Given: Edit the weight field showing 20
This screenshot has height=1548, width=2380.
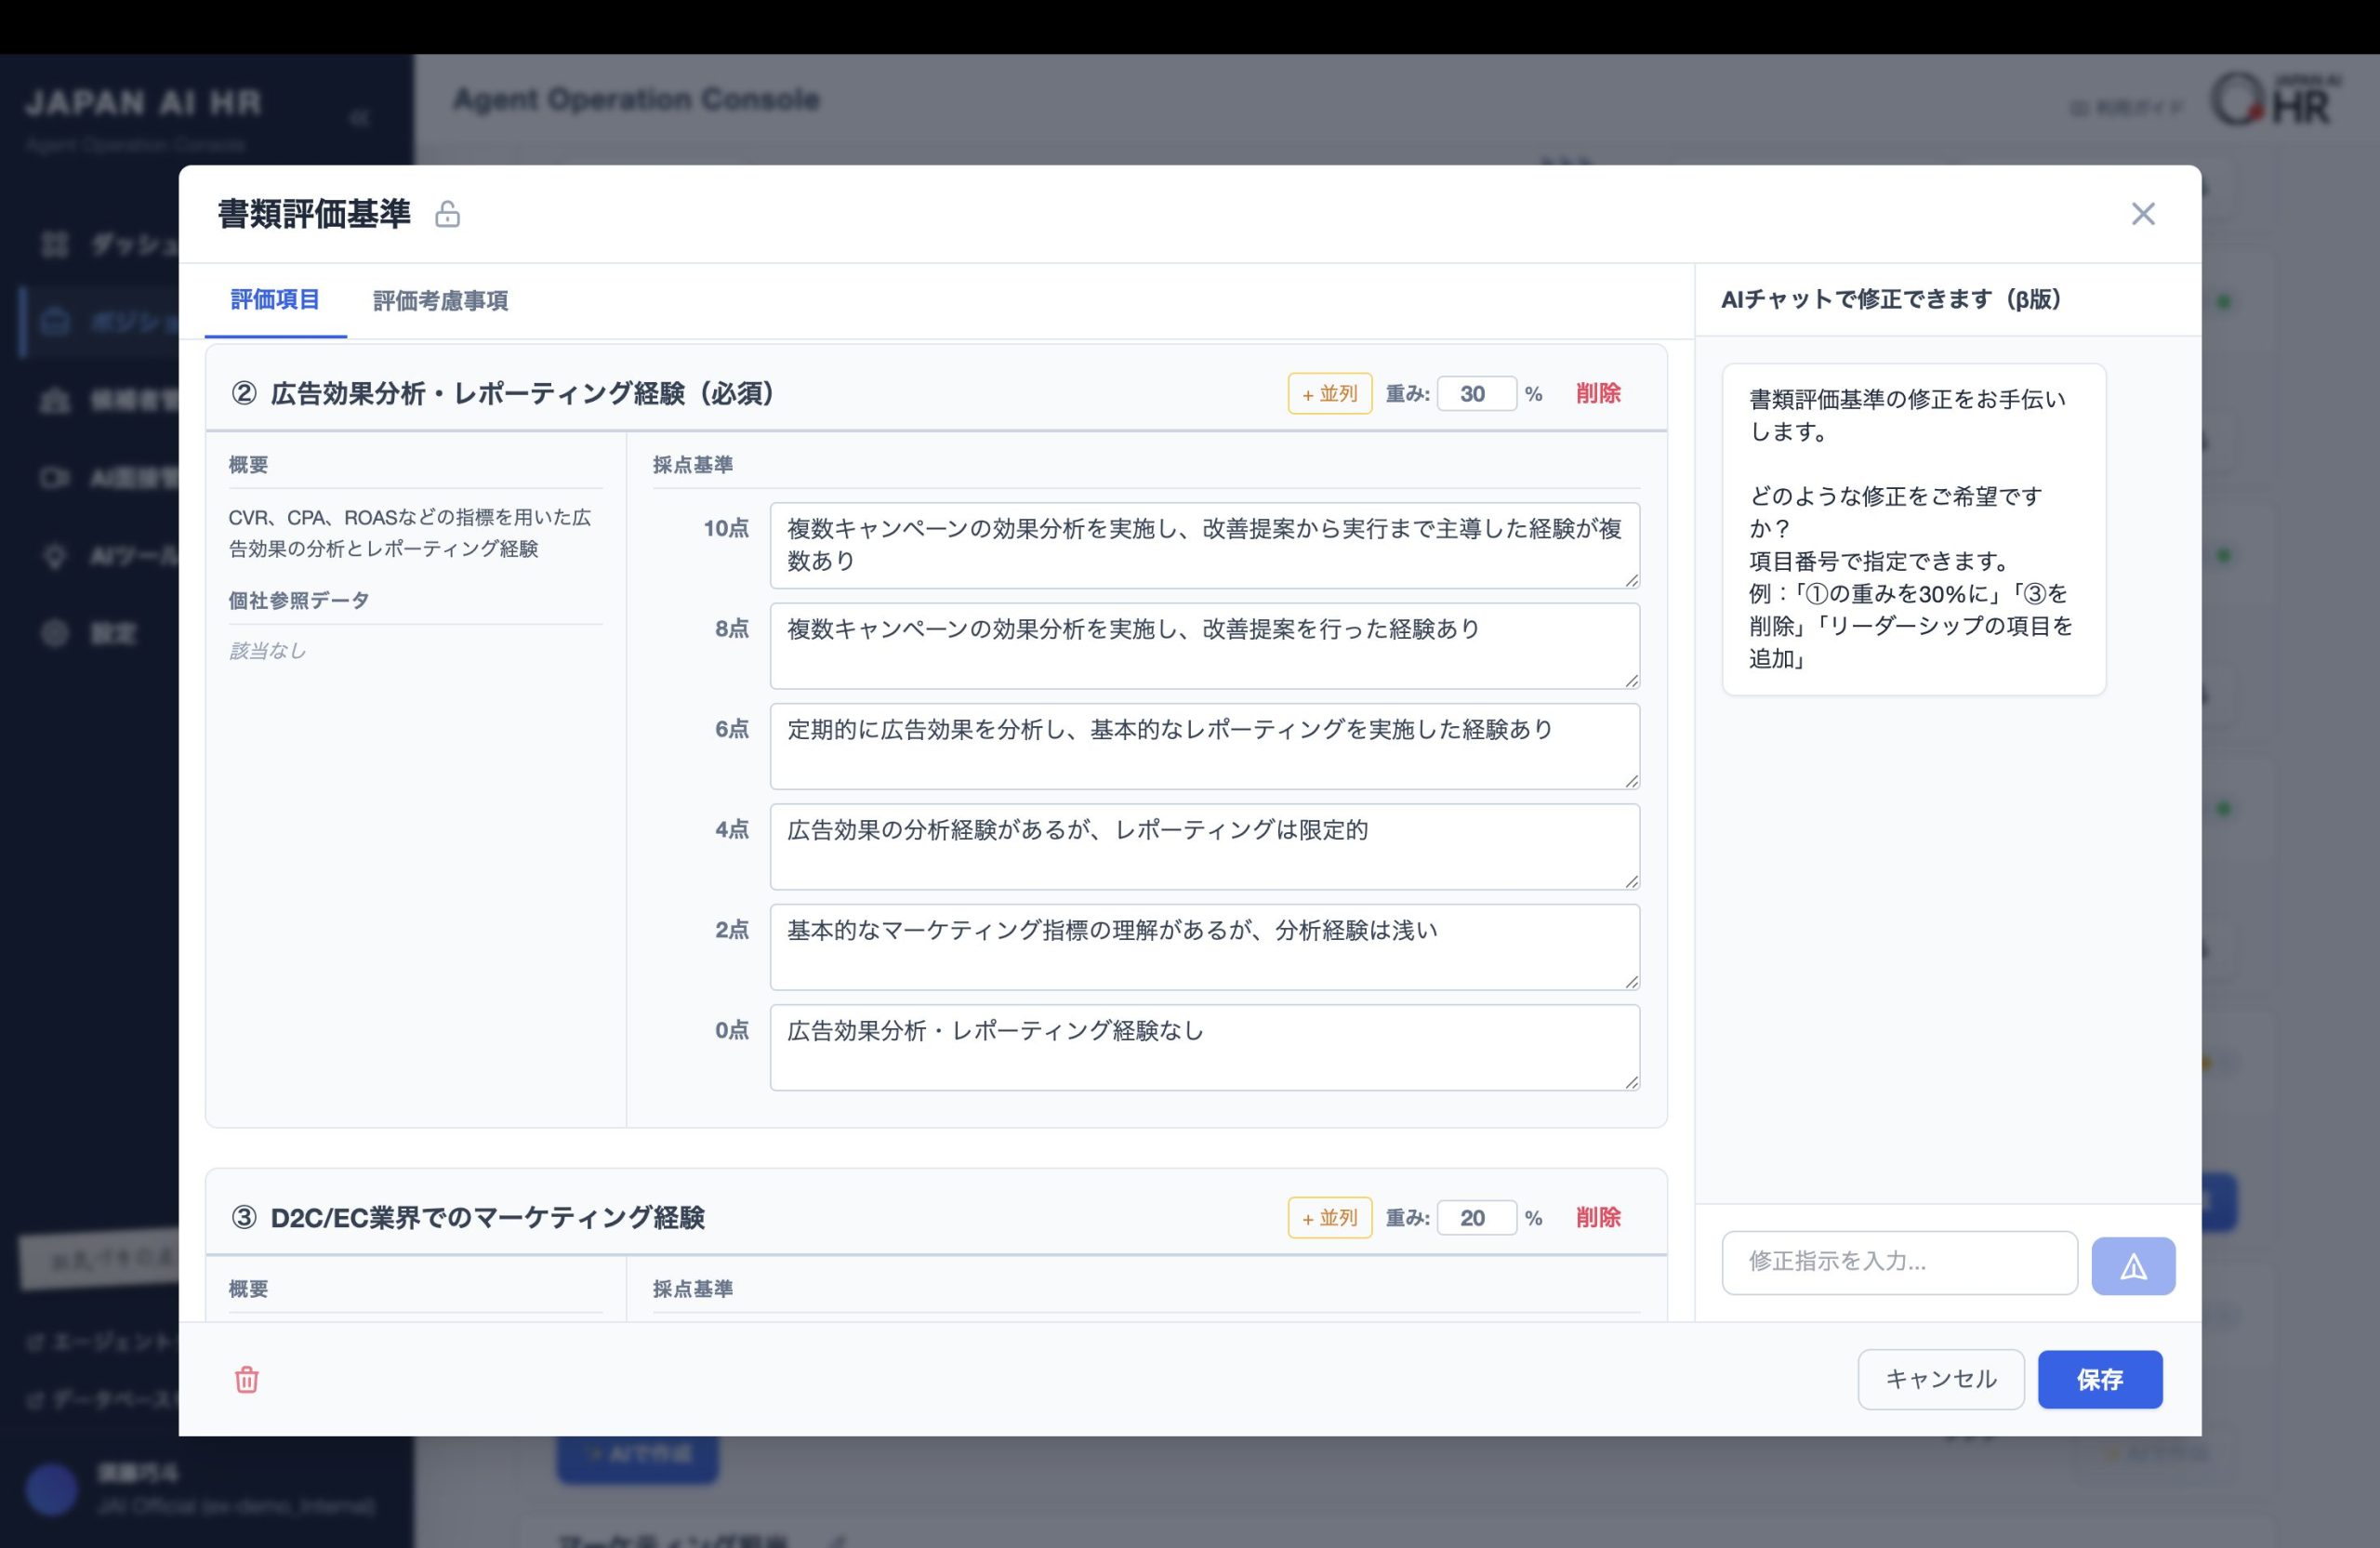Looking at the screenshot, I should (1477, 1218).
